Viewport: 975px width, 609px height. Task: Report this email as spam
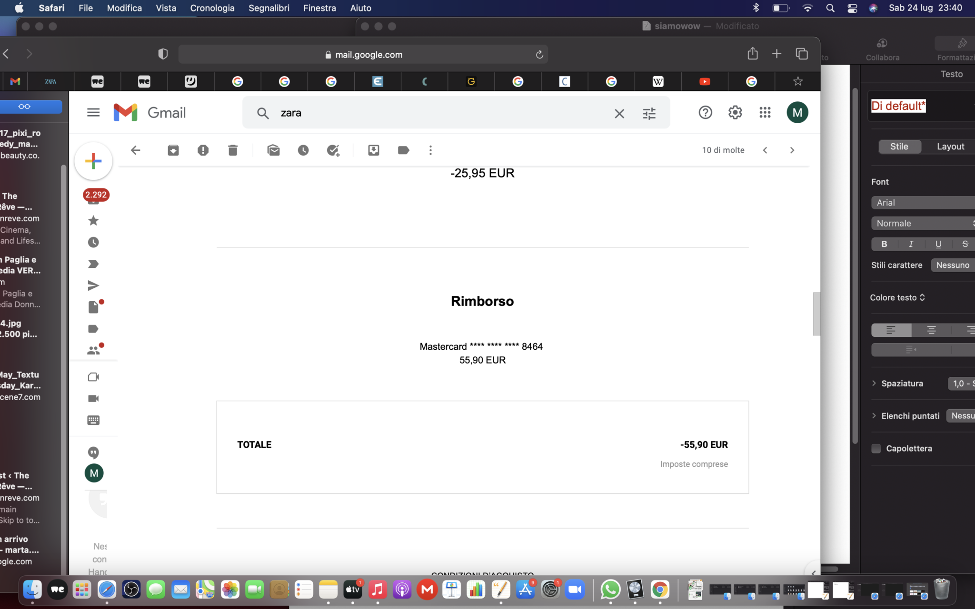click(x=203, y=150)
